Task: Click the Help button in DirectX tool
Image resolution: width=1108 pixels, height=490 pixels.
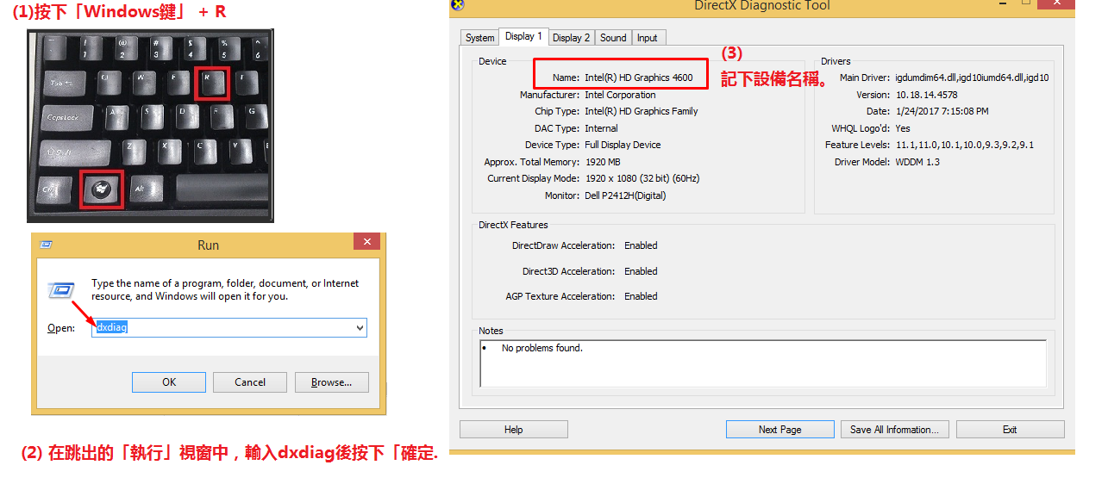Action: [513, 430]
